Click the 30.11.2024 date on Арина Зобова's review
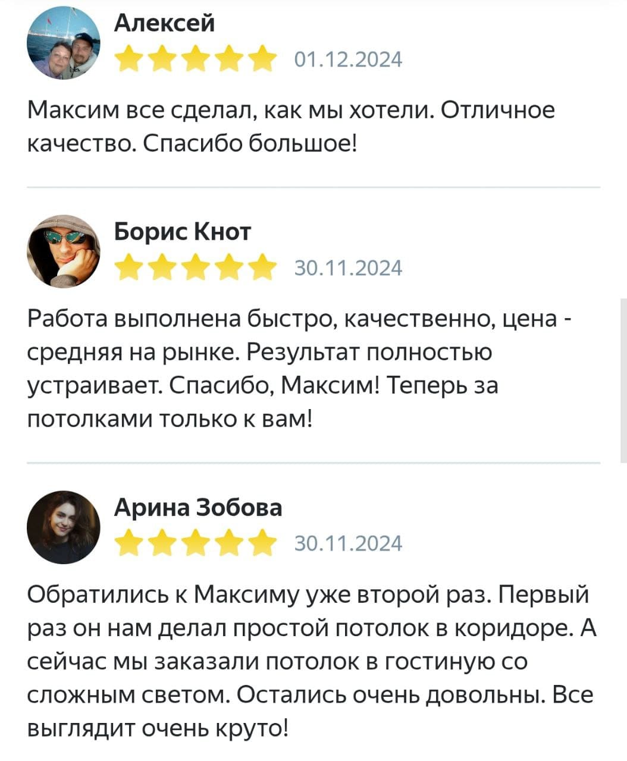 [x=349, y=544]
